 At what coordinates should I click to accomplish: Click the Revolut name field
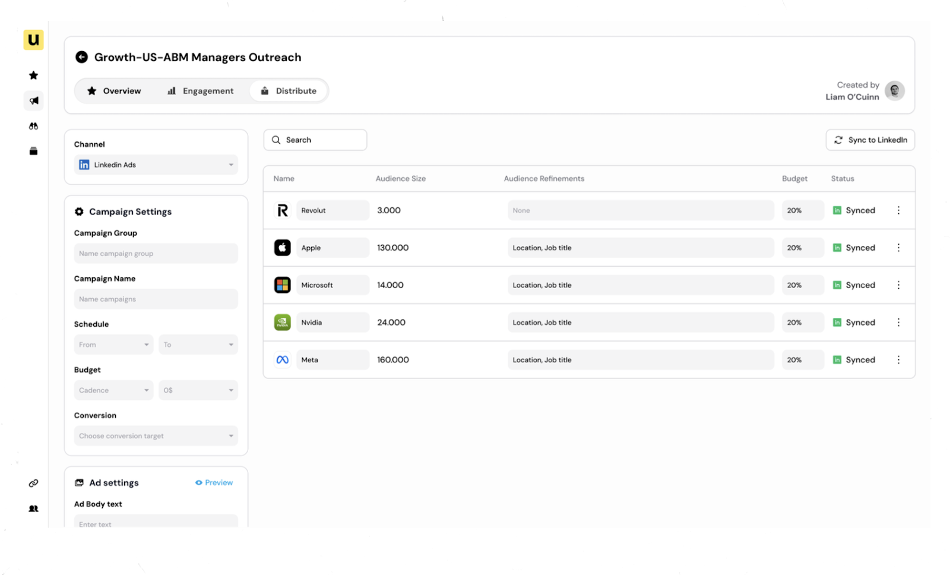[332, 210]
